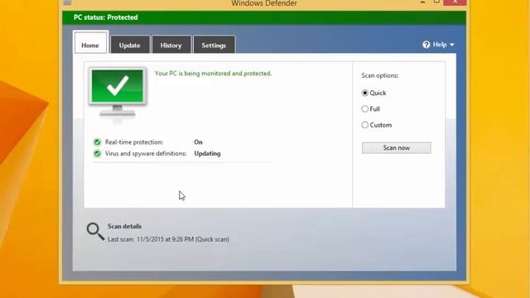Click the 'On' status value
530x298 pixels.
point(198,142)
